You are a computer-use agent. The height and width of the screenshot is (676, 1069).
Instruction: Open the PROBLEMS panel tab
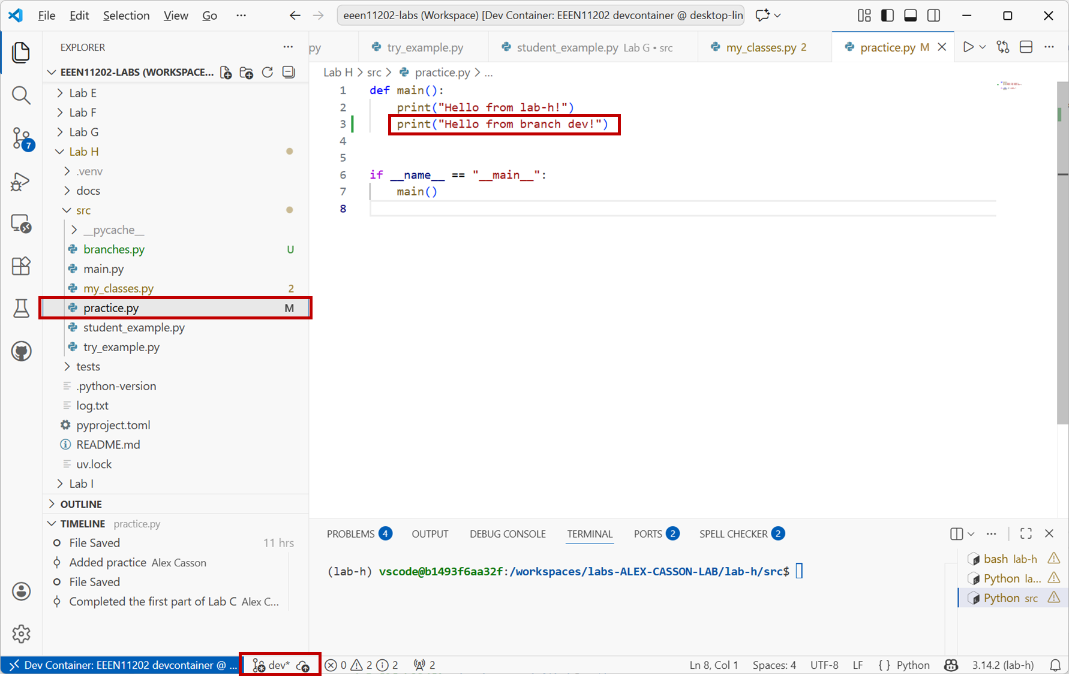tap(350, 533)
